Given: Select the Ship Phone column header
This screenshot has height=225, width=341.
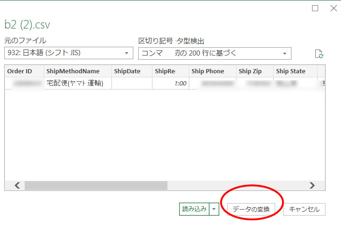Looking at the screenshot, I should (212, 71).
